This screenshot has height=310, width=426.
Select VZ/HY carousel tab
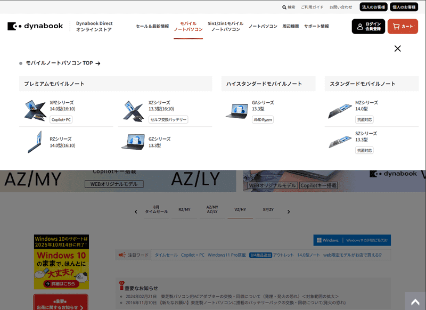pos(240,209)
